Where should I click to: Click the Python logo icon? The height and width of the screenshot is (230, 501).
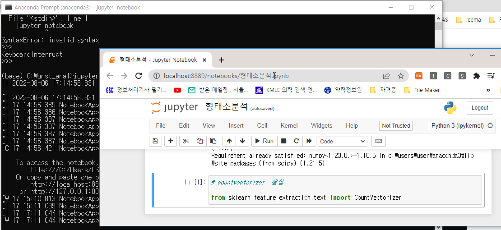tap(450, 108)
